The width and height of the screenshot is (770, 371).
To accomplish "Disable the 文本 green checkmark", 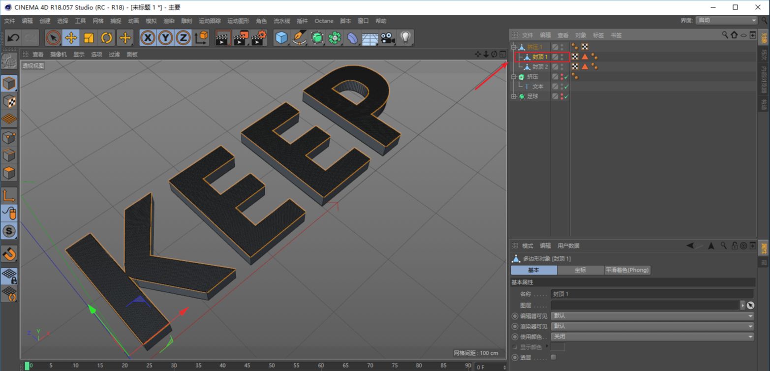I will point(566,87).
